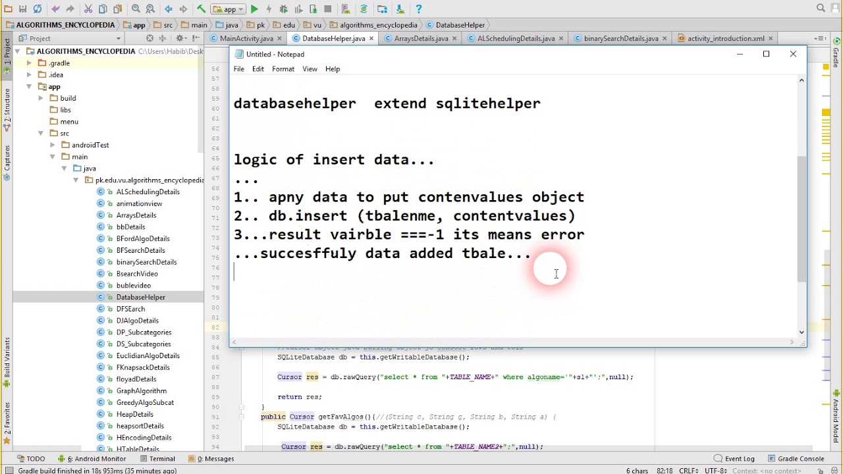The height and width of the screenshot is (474, 843).
Task: Open the app run configuration dropdown
Action: coord(228,9)
